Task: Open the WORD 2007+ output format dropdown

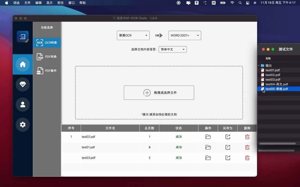Action: click(184, 36)
